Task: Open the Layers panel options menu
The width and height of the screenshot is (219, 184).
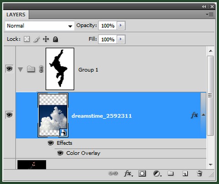Action: pyautogui.click(x=209, y=15)
